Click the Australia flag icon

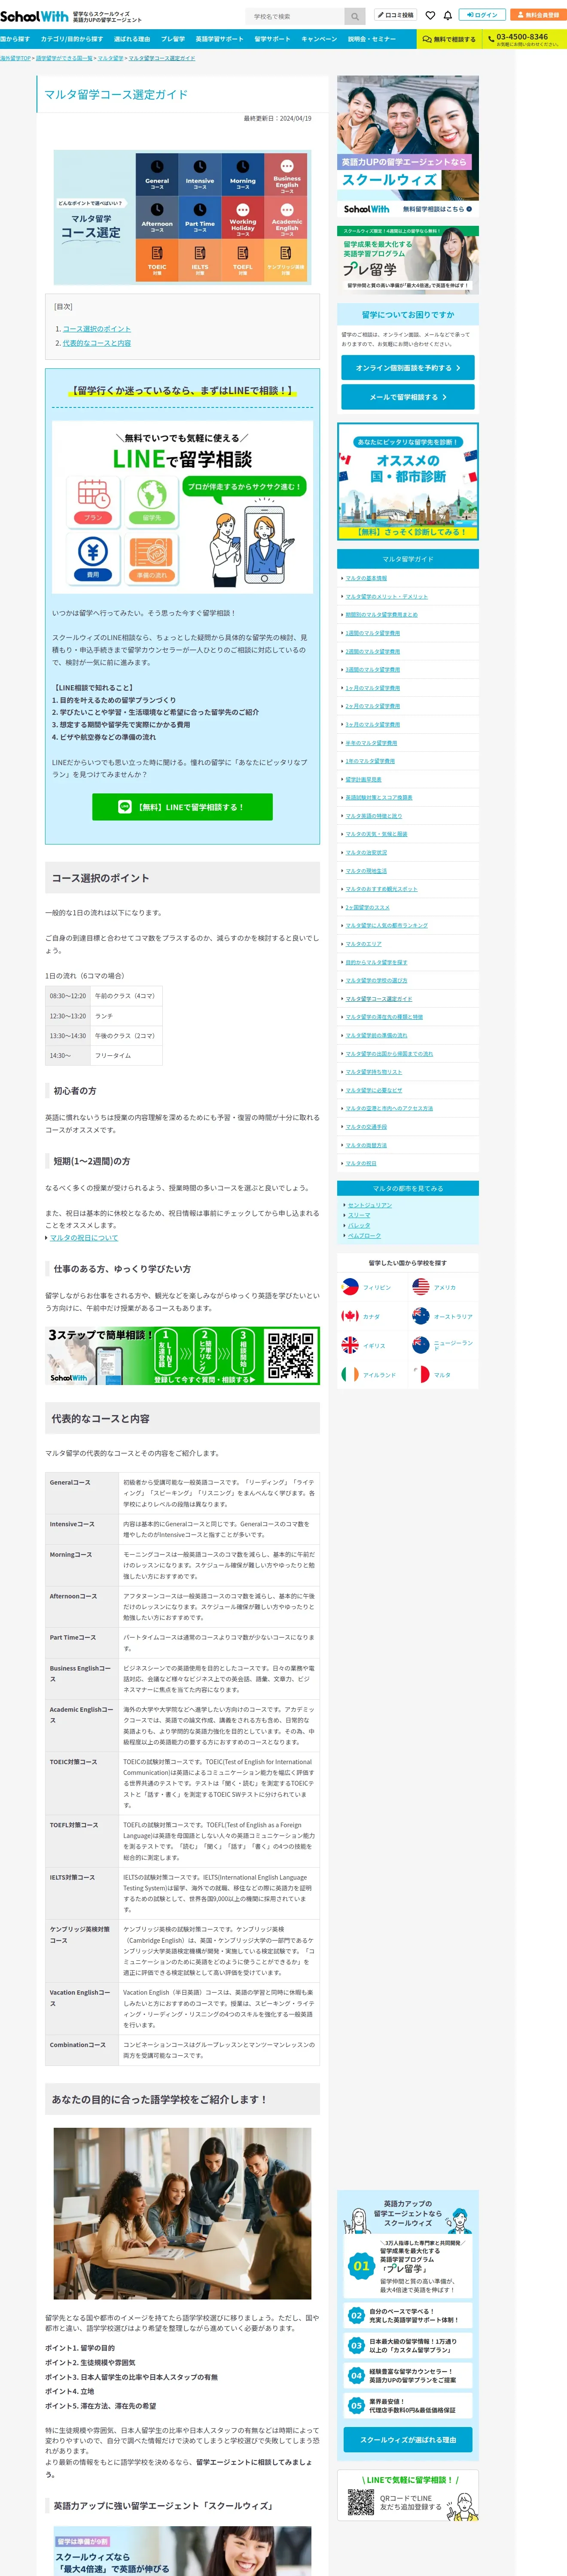tap(421, 1316)
